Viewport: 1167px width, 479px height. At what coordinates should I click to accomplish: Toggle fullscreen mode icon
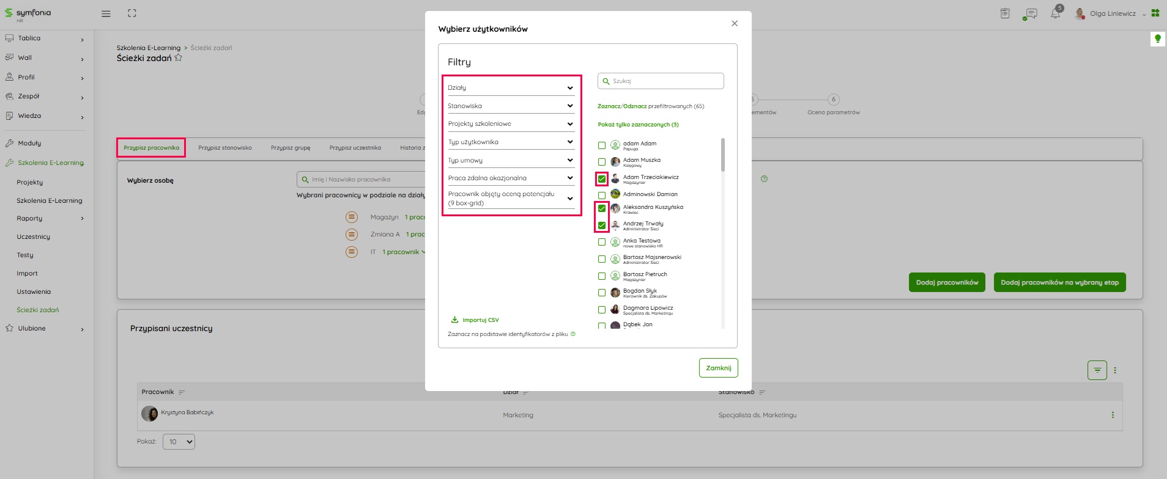[x=132, y=13]
